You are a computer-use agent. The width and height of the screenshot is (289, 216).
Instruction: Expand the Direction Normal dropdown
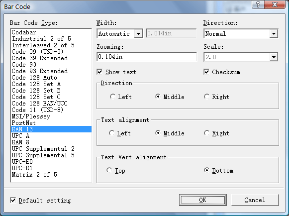(274, 33)
